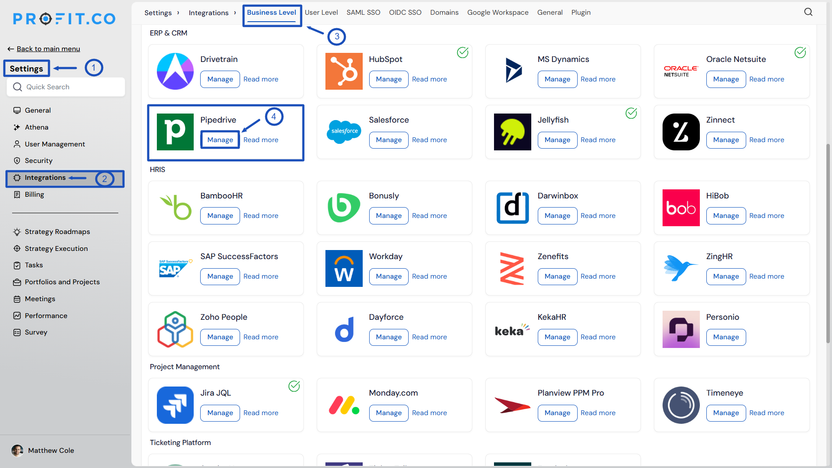Click the search magnifier icon top right

click(x=808, y=12)
